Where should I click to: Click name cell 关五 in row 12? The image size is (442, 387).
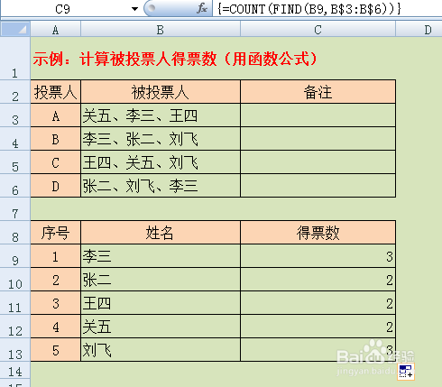[x=161, y=327]
